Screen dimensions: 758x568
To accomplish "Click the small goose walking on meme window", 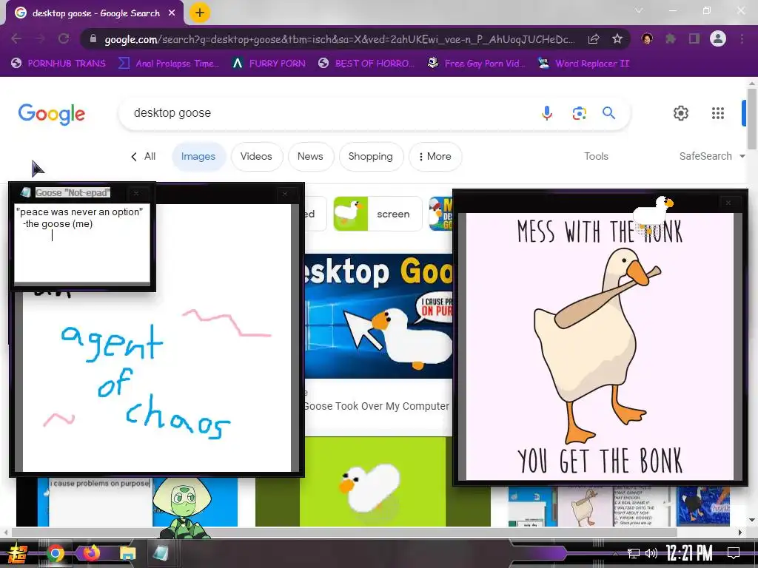I will coord(653,214).
